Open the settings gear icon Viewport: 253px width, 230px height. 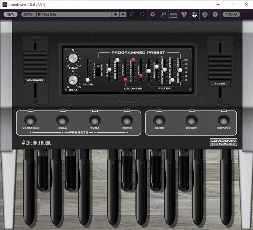tap(153, 14)
